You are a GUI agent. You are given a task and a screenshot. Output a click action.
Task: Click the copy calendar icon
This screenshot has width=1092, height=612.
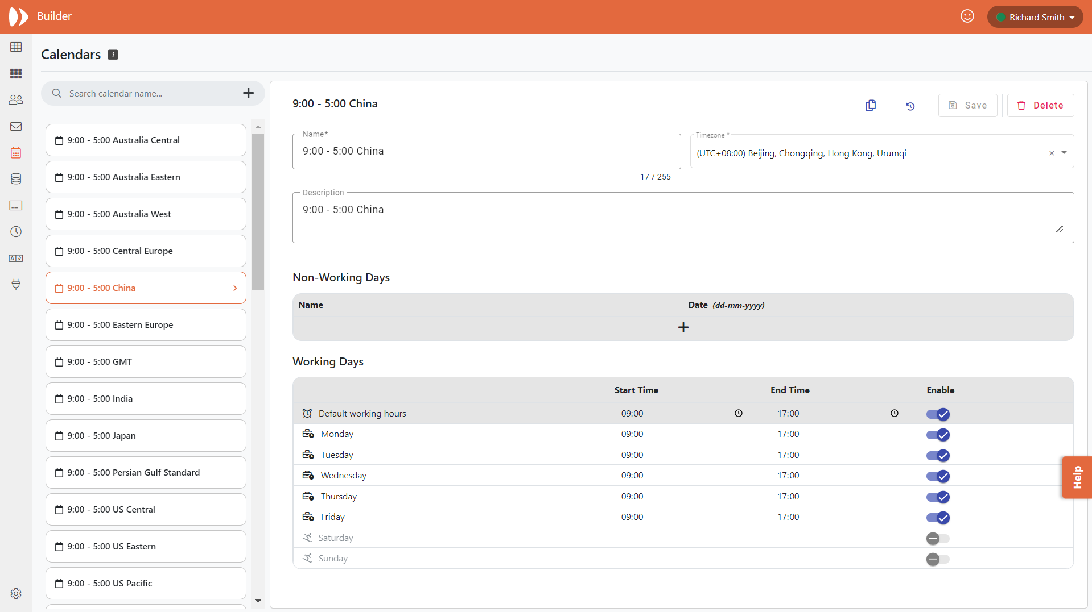click(x=870, y=106)
